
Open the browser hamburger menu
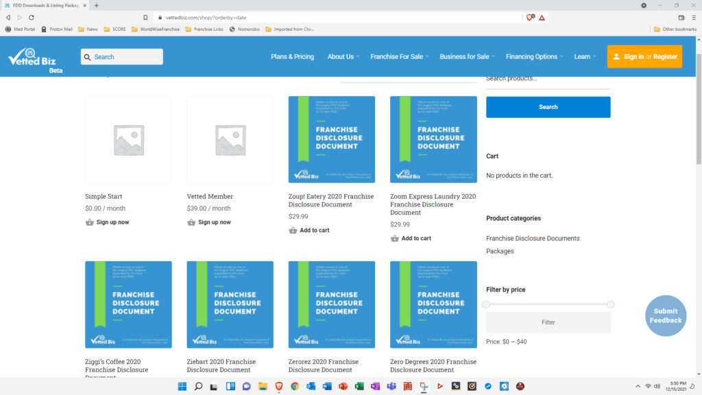click(694, 17)
